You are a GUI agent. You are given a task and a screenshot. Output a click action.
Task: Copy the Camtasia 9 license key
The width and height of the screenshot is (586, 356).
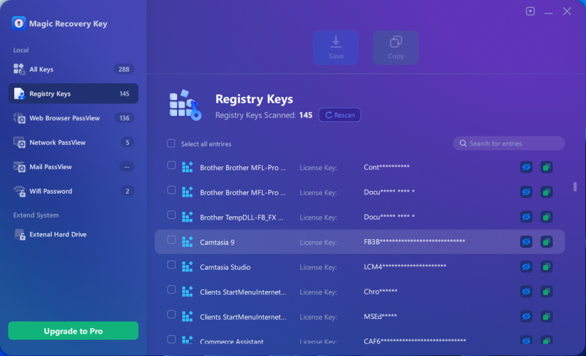(x=546, y=242)
